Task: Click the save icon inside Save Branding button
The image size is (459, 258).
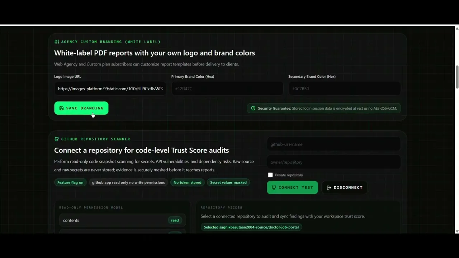Action: tap(61, 108)
